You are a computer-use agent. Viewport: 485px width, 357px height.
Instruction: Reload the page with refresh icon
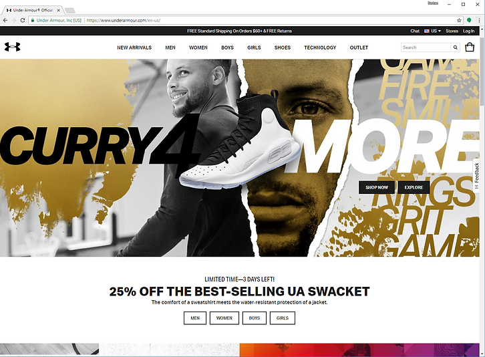(x=23, y=20)
